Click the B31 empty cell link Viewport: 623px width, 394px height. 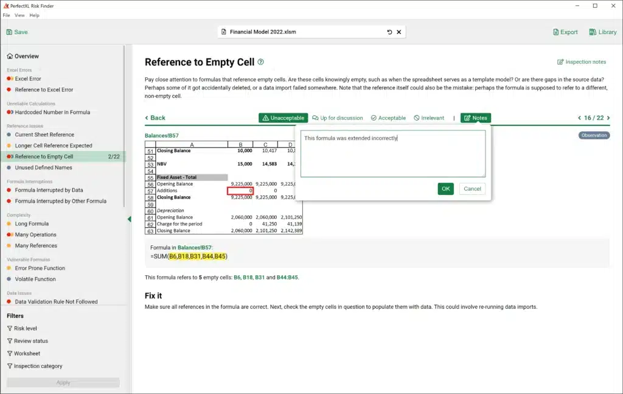click(260, 278)
